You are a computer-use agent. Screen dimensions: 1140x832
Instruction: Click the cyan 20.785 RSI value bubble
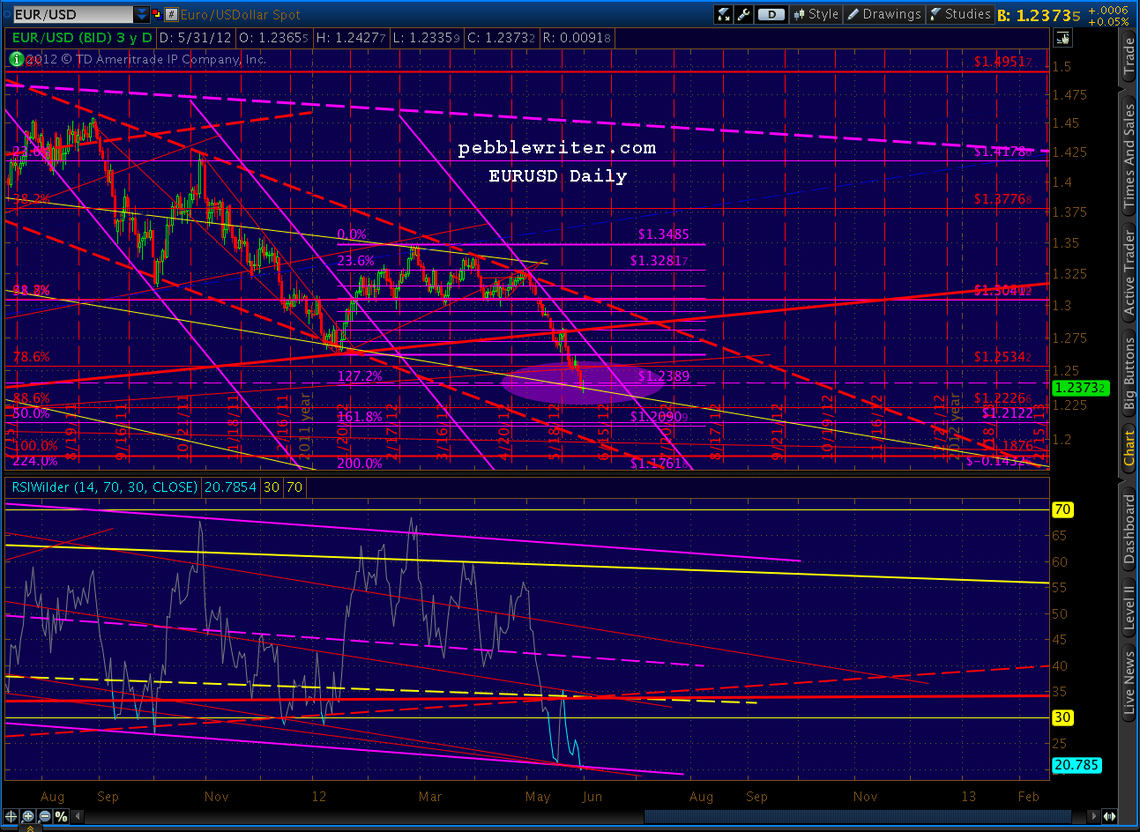click(x=1077, y=765)
